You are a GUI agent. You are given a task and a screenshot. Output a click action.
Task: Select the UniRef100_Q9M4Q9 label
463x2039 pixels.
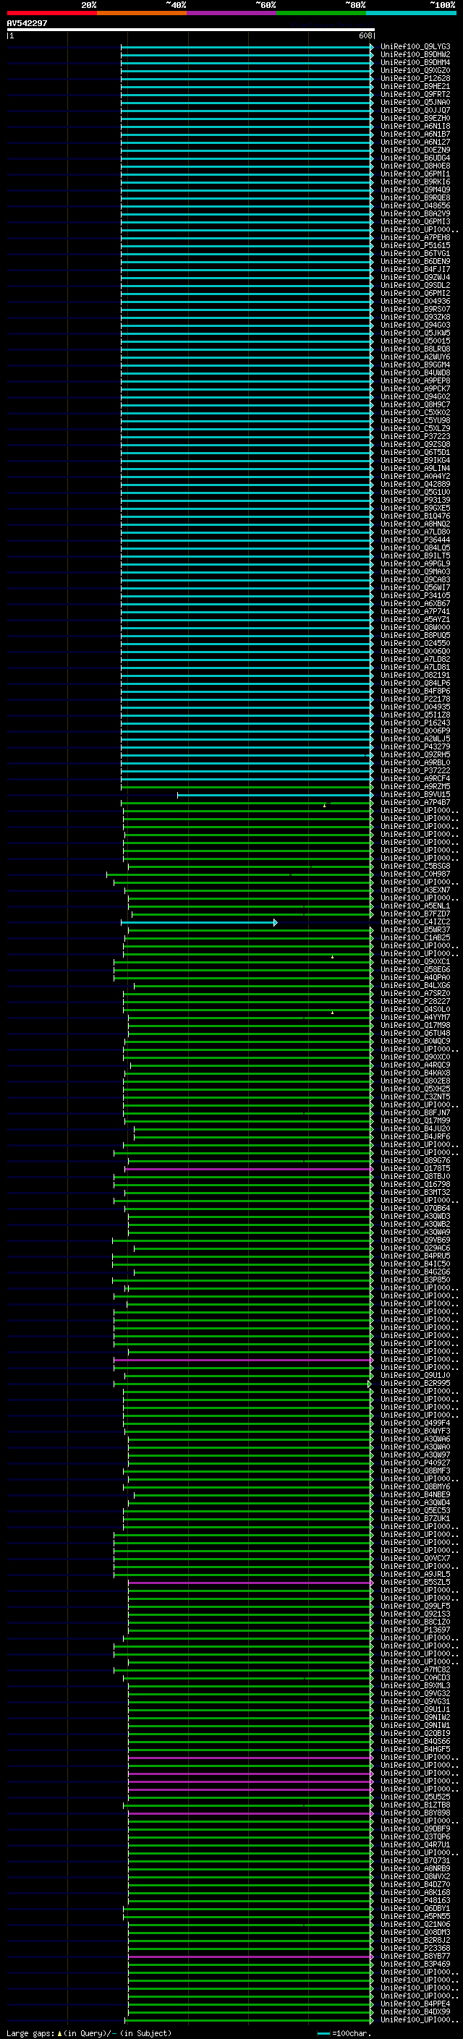coord(415,190)
